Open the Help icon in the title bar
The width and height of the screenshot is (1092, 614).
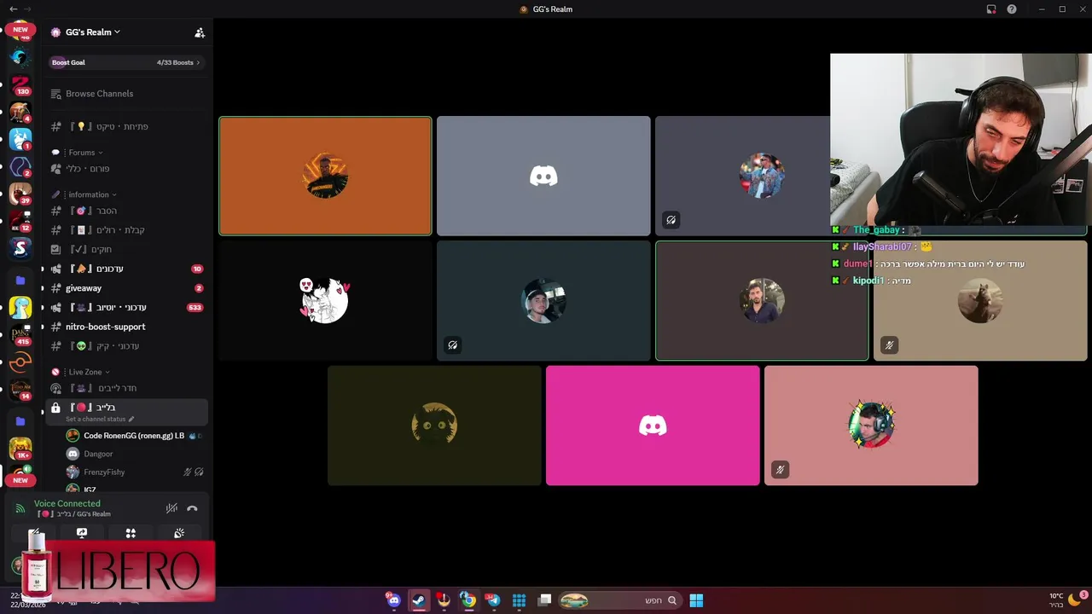1012,9
